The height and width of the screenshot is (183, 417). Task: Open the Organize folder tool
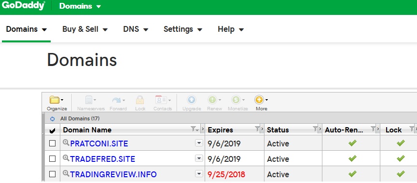(x=56, y=103)
